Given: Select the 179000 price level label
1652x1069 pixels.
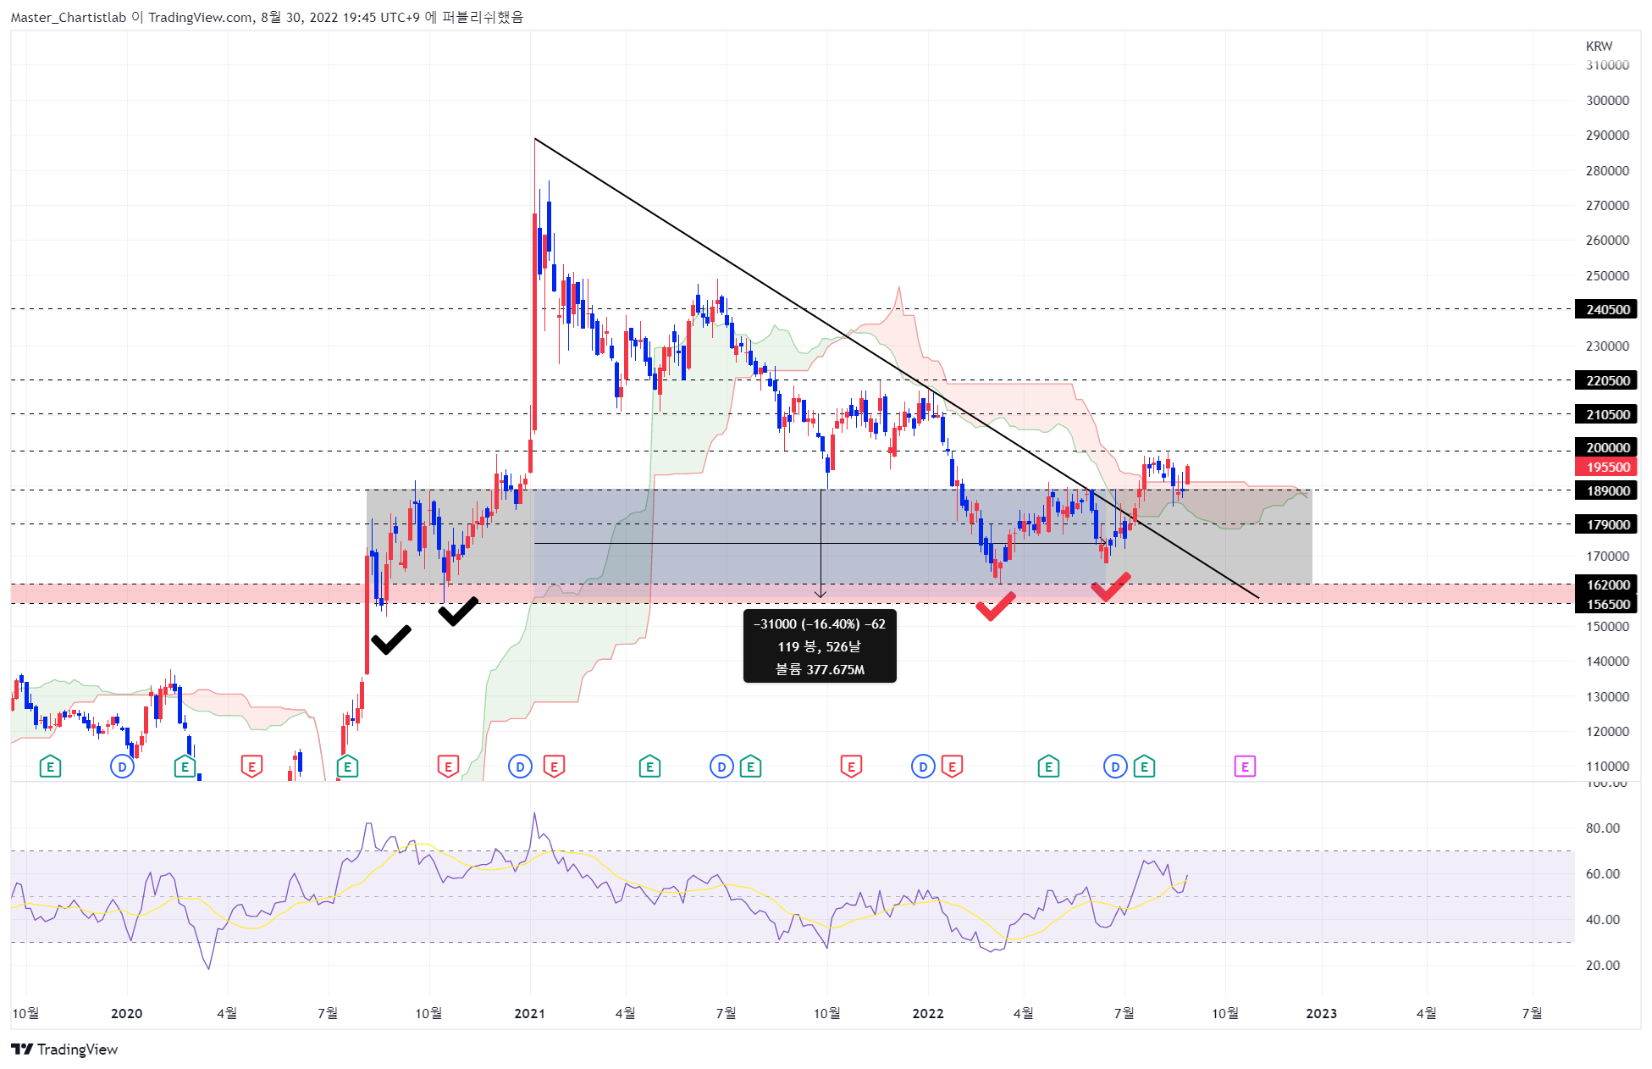Looking at the screenshot, I should click(x=1606, y=525).
